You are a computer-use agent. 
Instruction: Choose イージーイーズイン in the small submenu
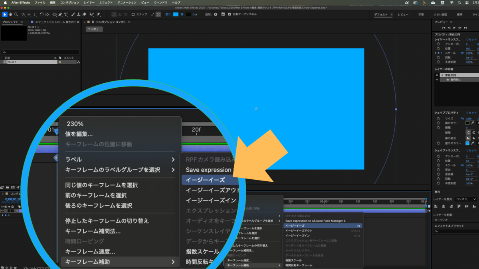click(323, 236)
